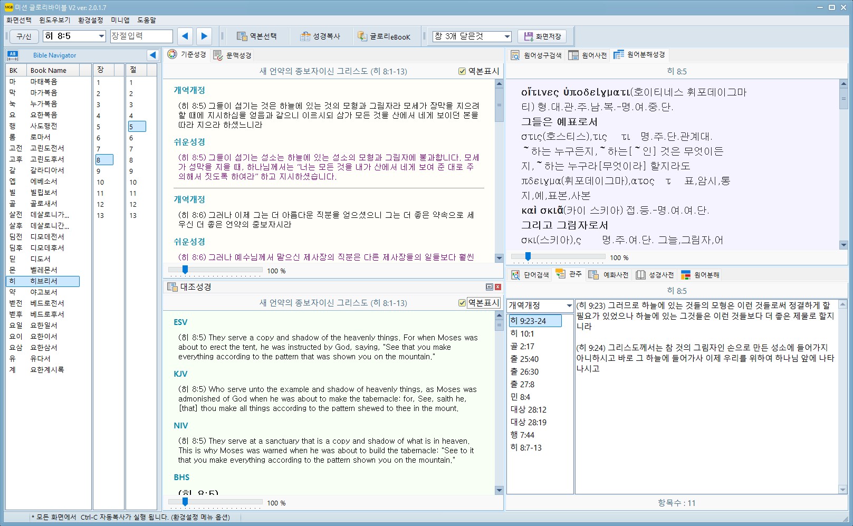This screenshot has width=853, height=526.
Task: Toggle 역본표시 checkbox in the 대조성경 panel
Action: click(x=462, y=303)
